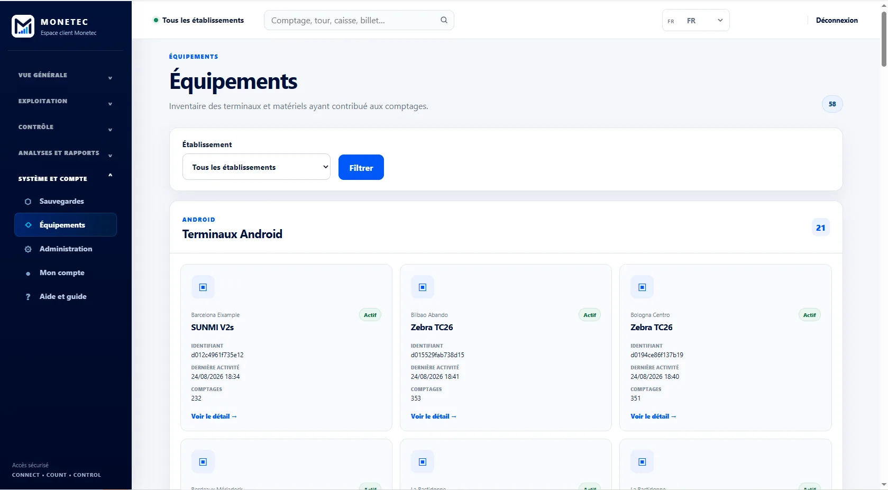
Task: Collapse the Système et compte section
Action: (66, 179)
